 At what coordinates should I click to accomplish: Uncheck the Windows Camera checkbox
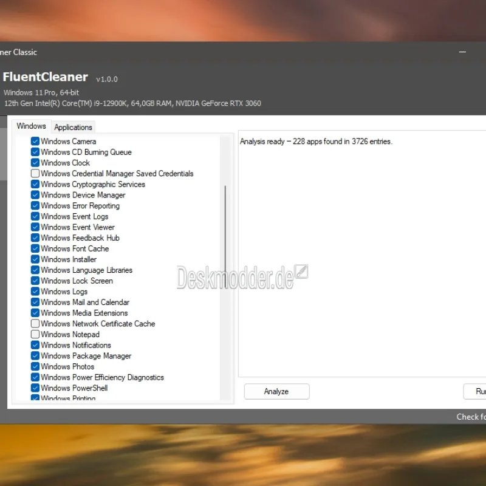click(x=35, y=142)
